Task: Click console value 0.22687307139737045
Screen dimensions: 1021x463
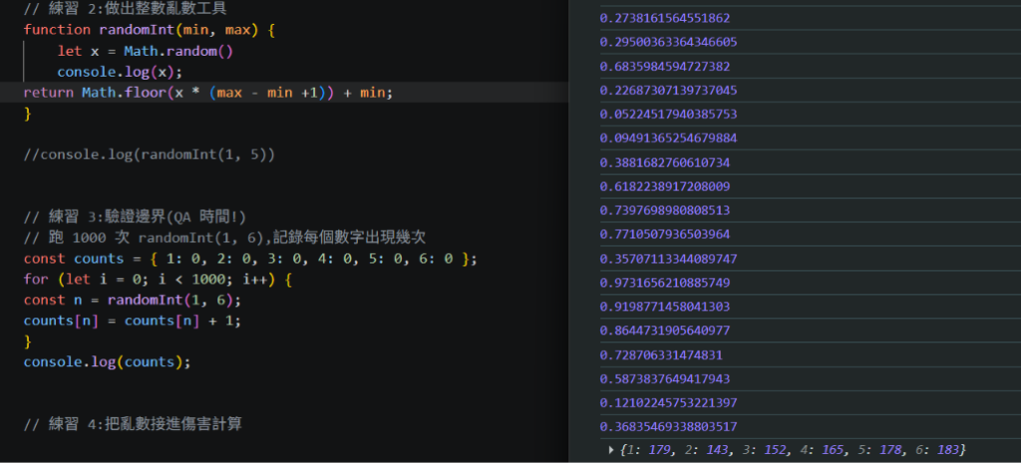Action: pyautogui.click(x=668, y=90)
